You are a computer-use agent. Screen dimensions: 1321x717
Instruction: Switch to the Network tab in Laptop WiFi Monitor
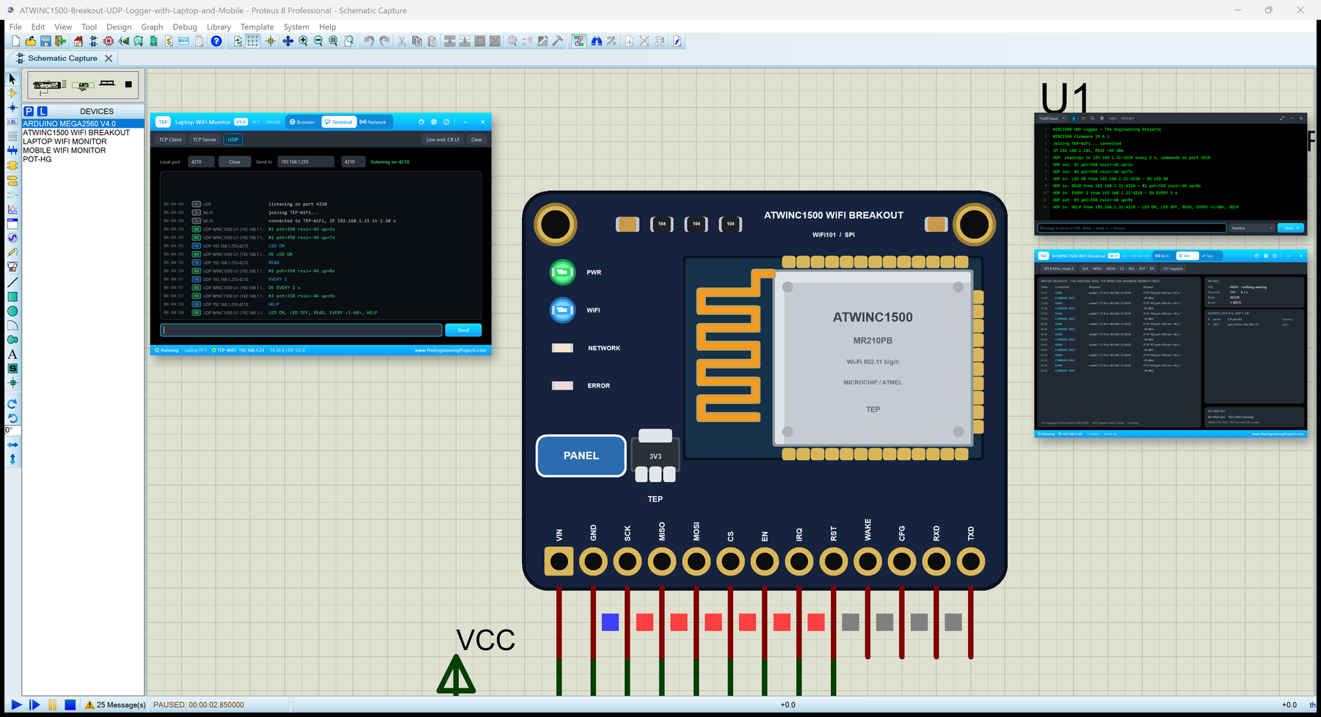tap(373, 122)
